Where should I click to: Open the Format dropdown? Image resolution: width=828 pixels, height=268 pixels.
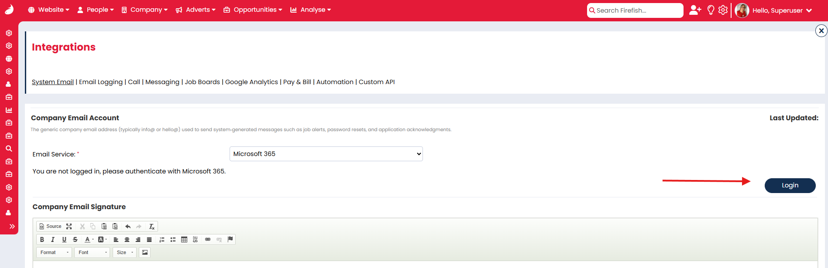click(54, 252)
